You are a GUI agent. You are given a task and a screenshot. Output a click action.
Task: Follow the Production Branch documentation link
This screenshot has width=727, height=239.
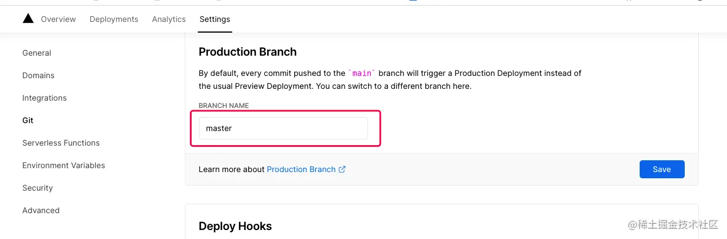click(x=301, y=169)
